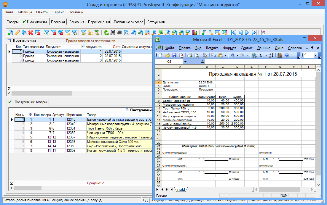Screen dimensions: 327x205
Task: Click the green refresh arrows icon
Action: (x=106, y=33)
